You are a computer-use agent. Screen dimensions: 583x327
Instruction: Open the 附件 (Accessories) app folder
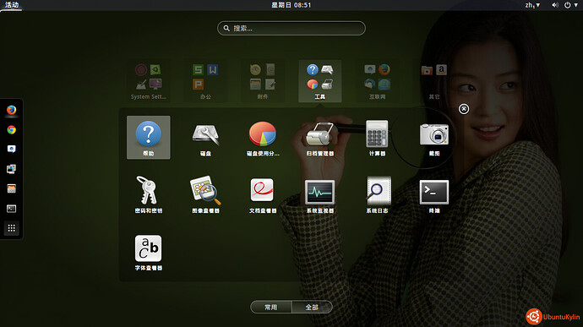[263, 81]
